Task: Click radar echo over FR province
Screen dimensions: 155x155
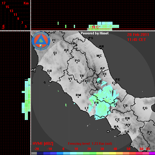Action: (x=102, y=108)
